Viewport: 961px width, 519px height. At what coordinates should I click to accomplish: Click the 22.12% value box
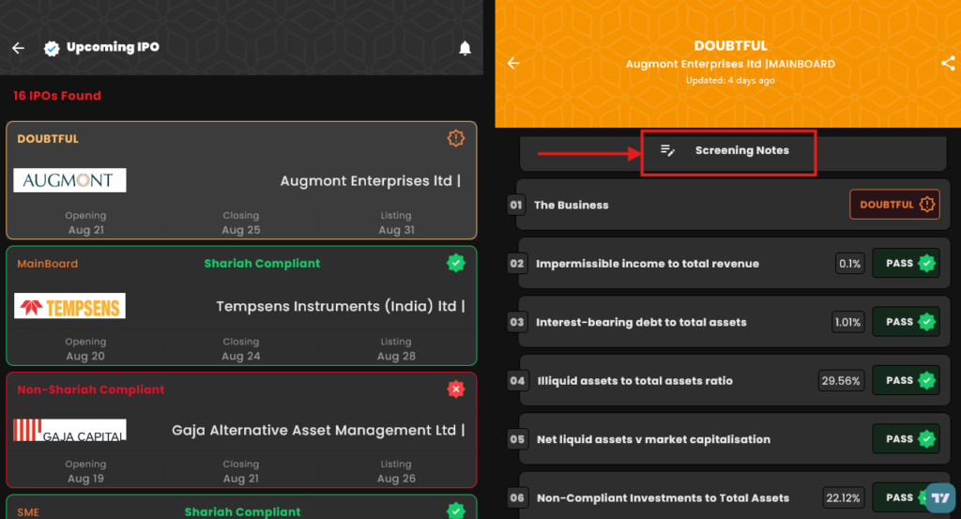843,497
